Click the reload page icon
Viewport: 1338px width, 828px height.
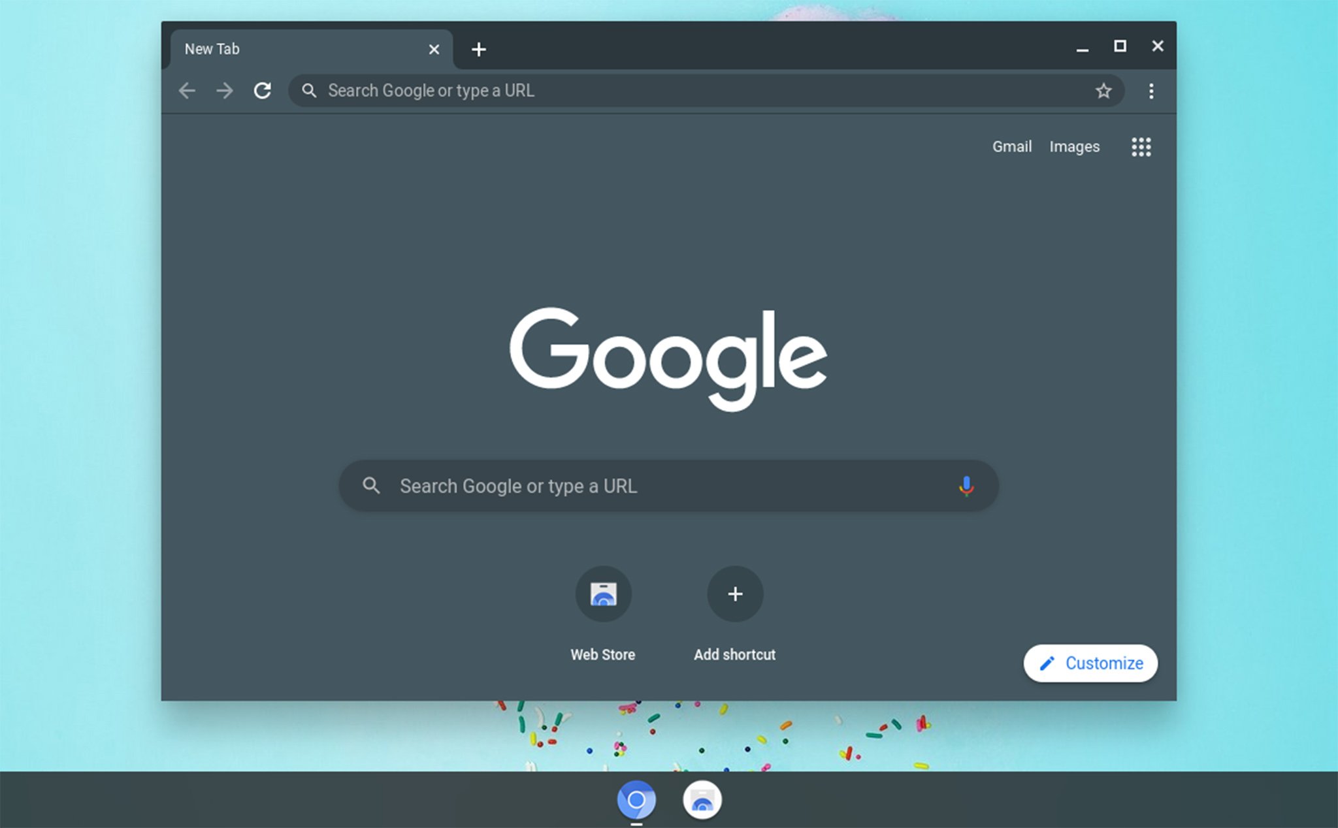[263, 91]
